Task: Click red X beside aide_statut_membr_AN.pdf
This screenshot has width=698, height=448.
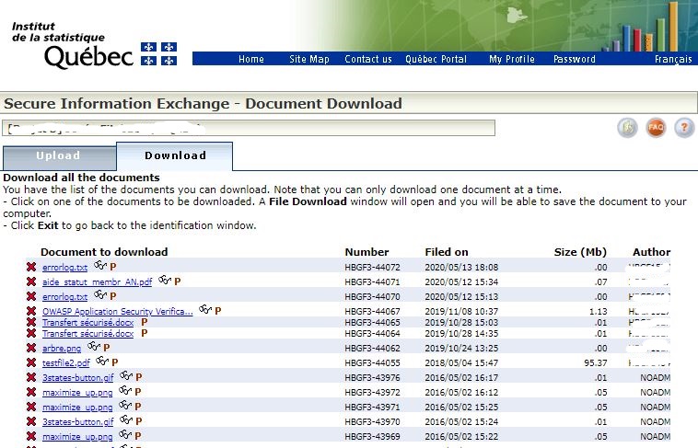Action: (x=31, y=281)
